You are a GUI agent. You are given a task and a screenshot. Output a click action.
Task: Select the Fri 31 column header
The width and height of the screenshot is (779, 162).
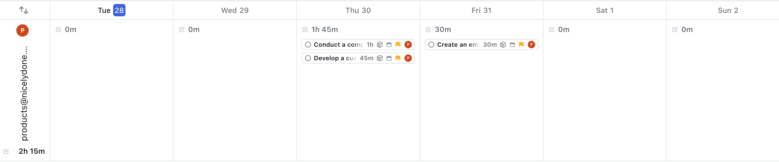pyautogui.click(x=481, y=10)
